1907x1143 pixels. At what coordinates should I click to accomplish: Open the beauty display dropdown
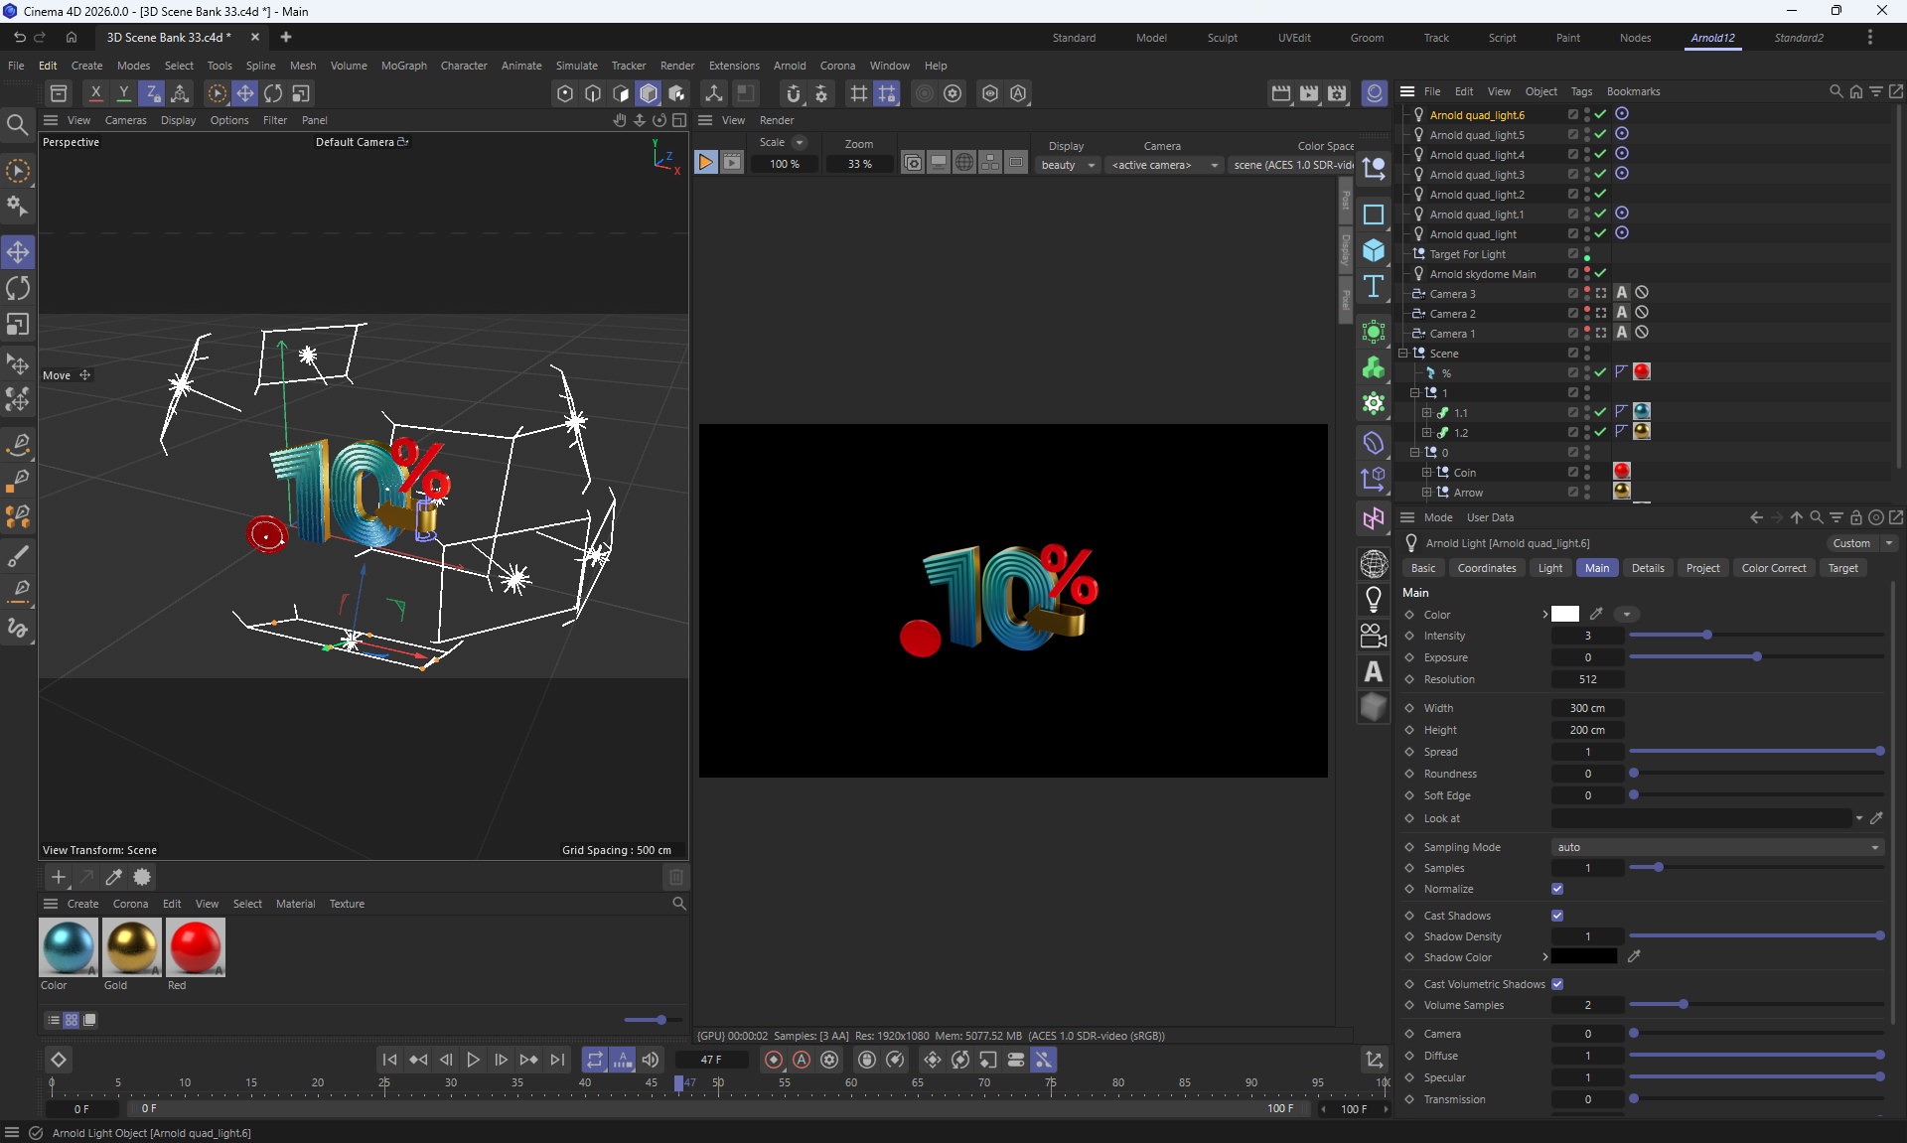point(1068,165)
